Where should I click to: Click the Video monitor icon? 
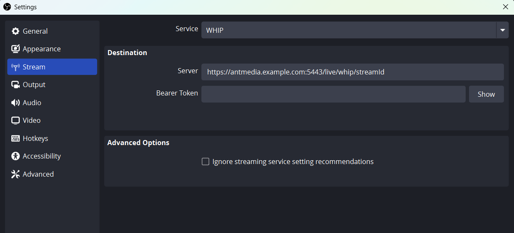pos(16,120)
